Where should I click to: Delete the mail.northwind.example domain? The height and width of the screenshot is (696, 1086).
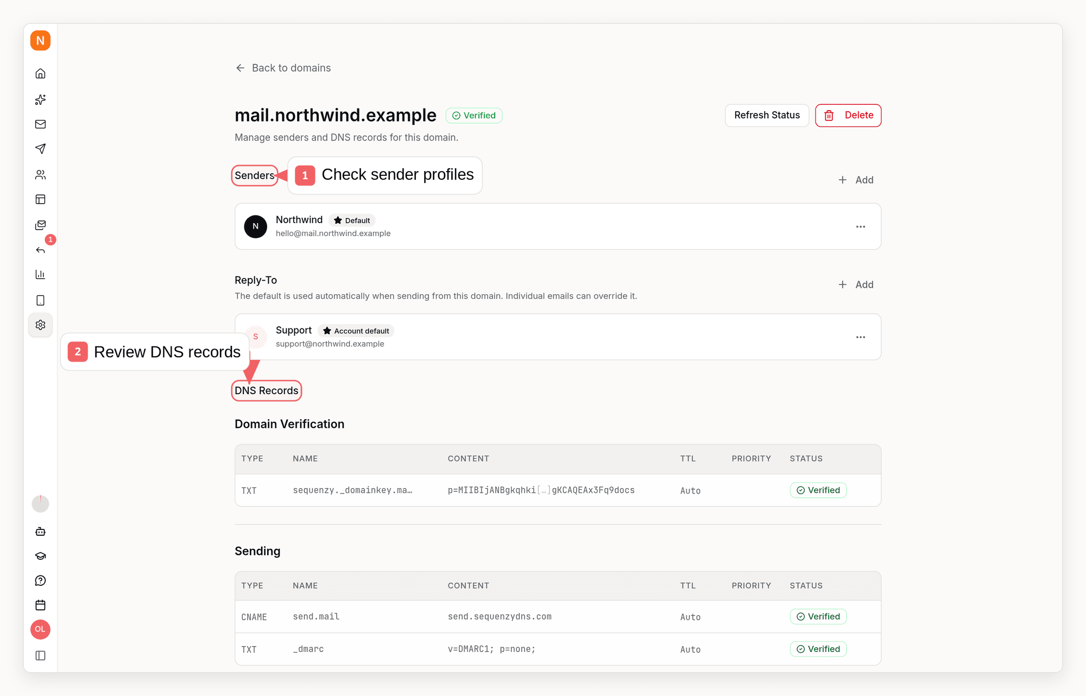tap(848, 115)
